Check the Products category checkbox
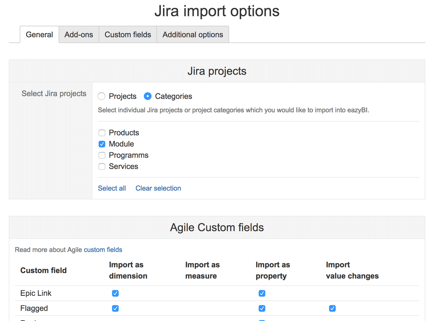435x321 pixels. click(102, 133)
